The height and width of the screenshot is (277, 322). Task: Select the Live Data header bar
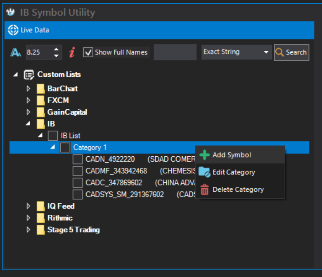[159, 30]
